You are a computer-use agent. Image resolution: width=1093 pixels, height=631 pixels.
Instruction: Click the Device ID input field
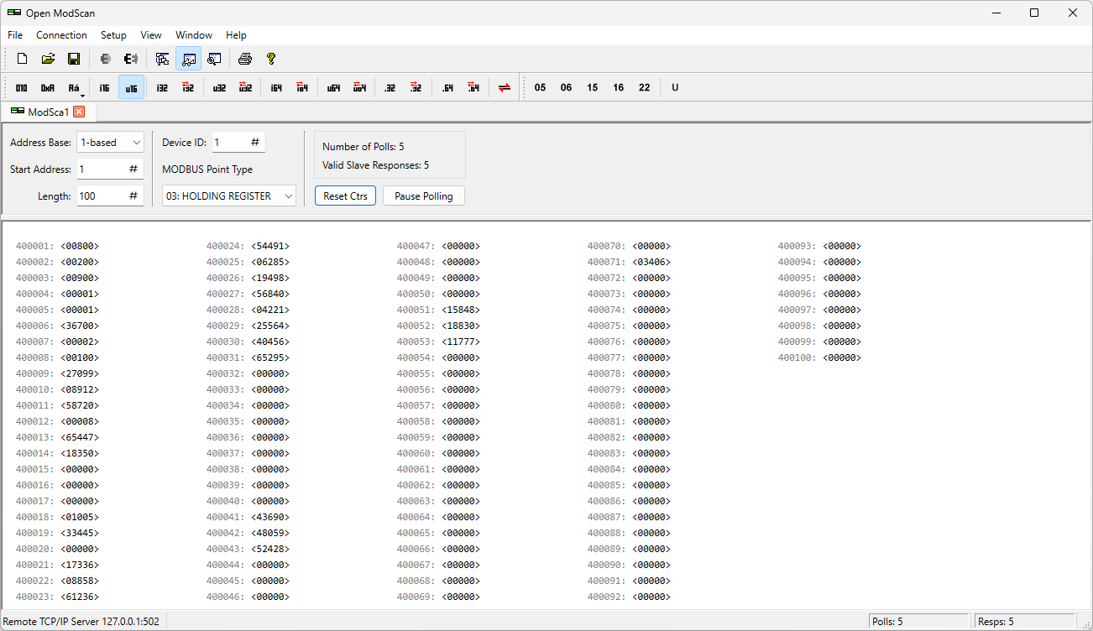pyautogui.click(x=238, y=143)
